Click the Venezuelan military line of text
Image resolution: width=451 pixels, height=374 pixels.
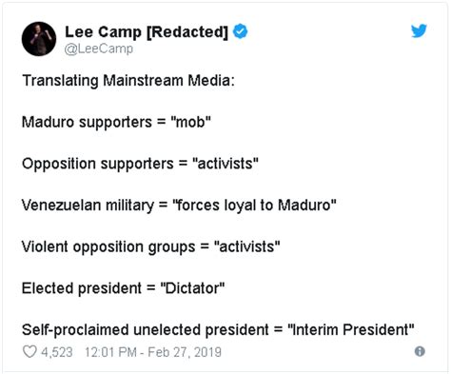tap(179, 205)
